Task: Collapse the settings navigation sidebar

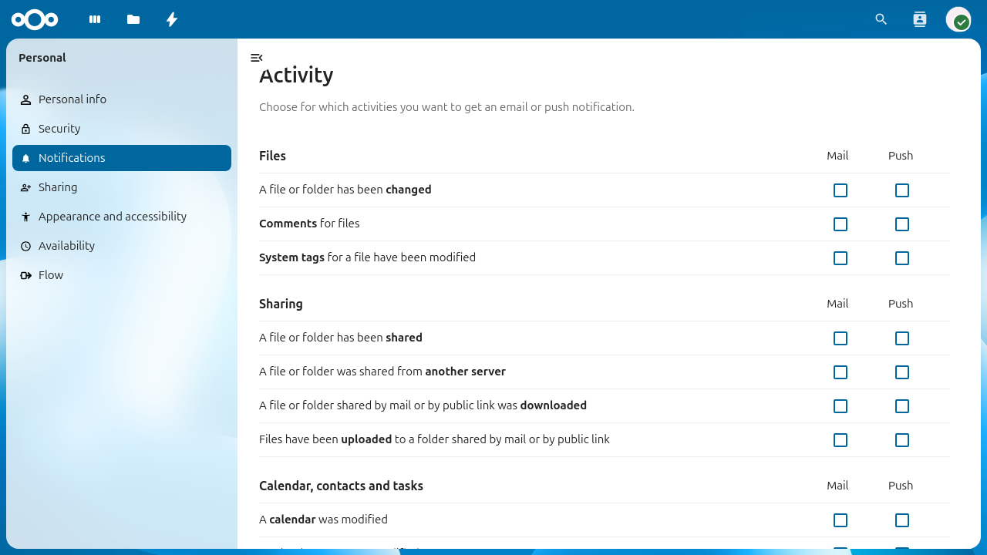Action: (x=256, y=58)
